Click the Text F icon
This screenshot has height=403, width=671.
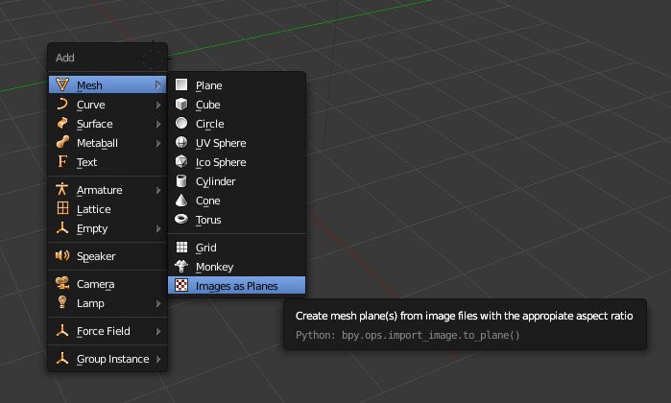tap(62, 161)
